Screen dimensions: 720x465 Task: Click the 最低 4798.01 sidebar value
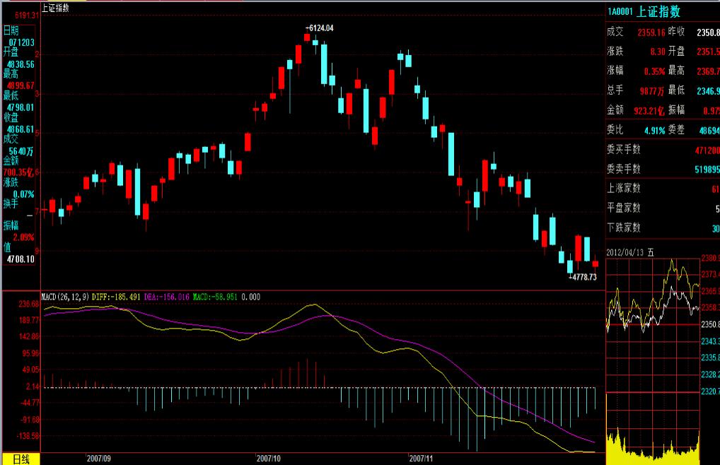(21, 107)
